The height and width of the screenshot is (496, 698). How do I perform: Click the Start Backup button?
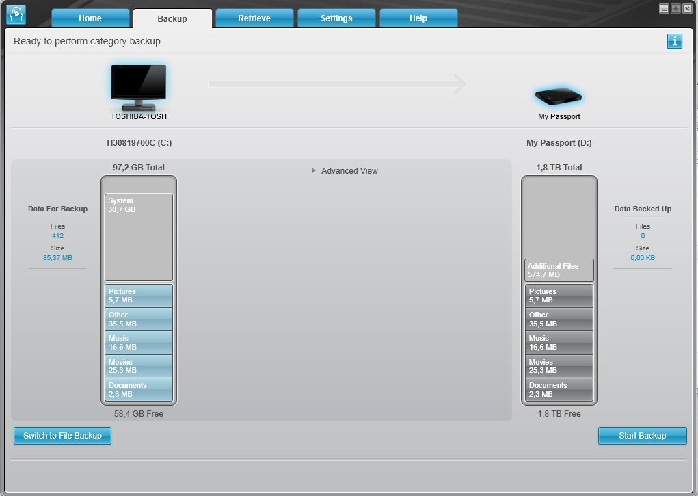[643, 435]
